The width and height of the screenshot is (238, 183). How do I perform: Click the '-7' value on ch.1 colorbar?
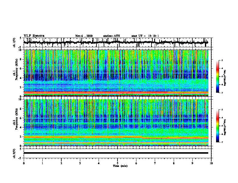click(x=222, y=93)
